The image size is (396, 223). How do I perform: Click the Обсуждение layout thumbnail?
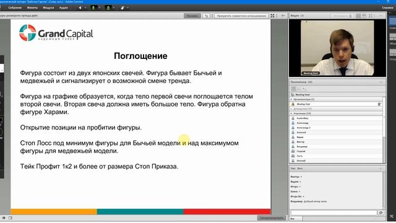point(392,37)
